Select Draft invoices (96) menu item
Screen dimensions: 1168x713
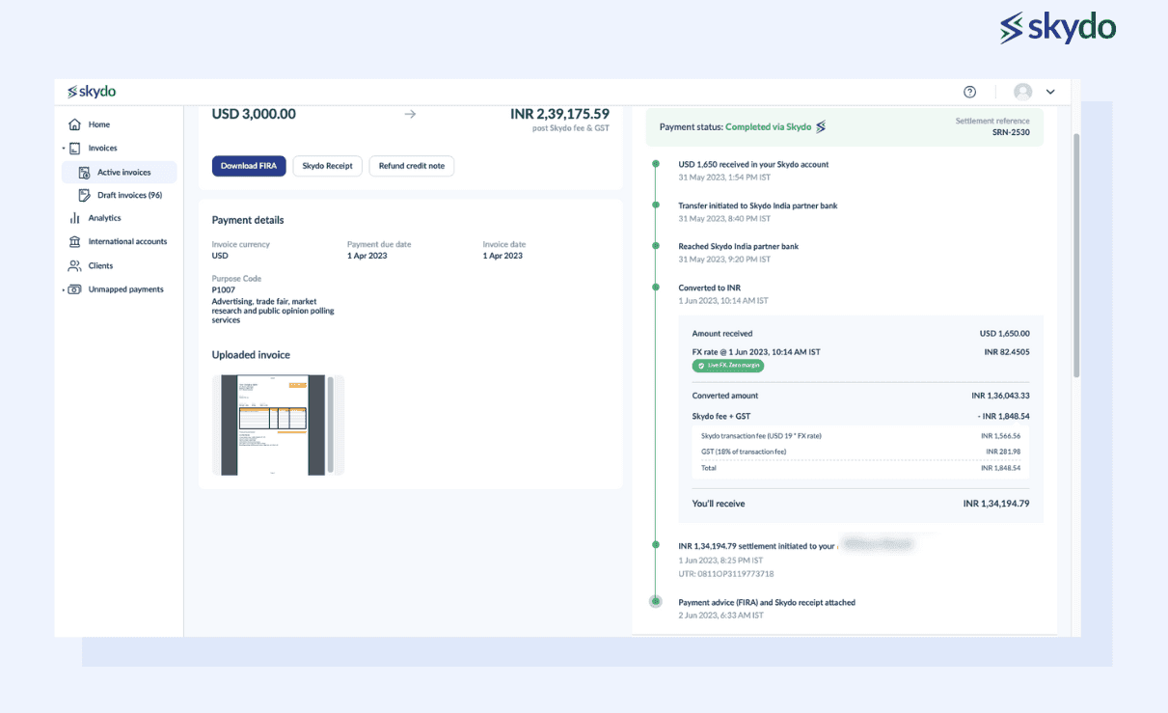pyautogui.click(x=129, y=195)
